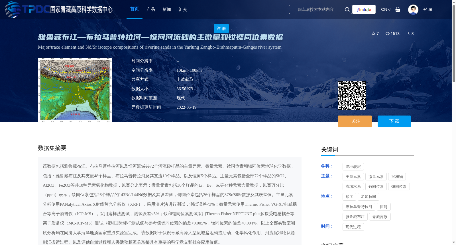Image resolution: width=456 pixels, height=245 pixels.
Task: Select the 印度 location tag
Action: 349,197
